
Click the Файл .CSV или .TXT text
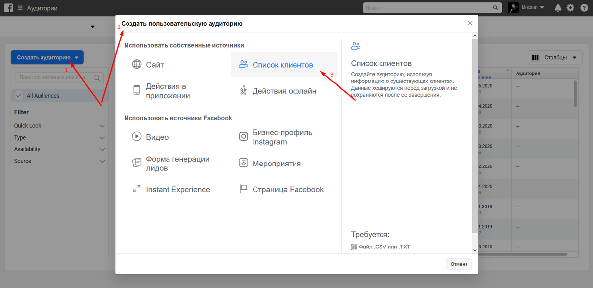pos(384,247)
